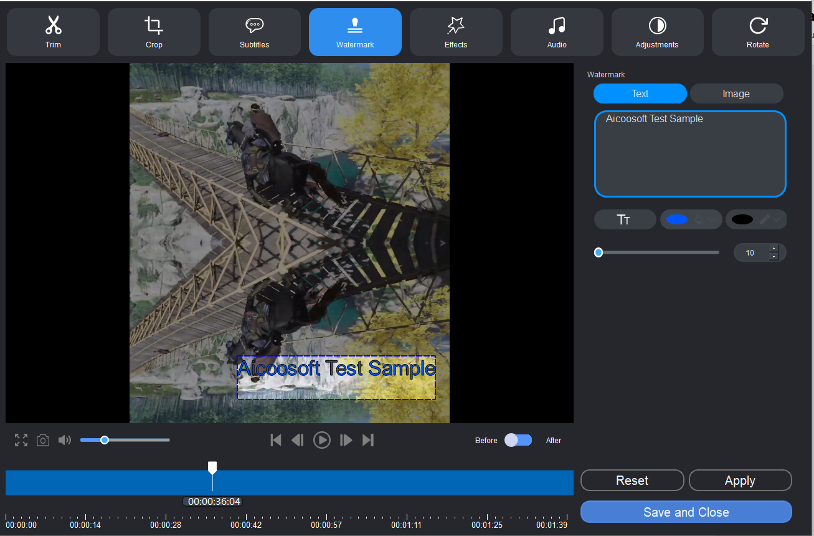Image resolution: width=814 pixels, height=536 pixels.
Task: Click the Apply button
Action: pyautogui.click(x=740, y=481)
